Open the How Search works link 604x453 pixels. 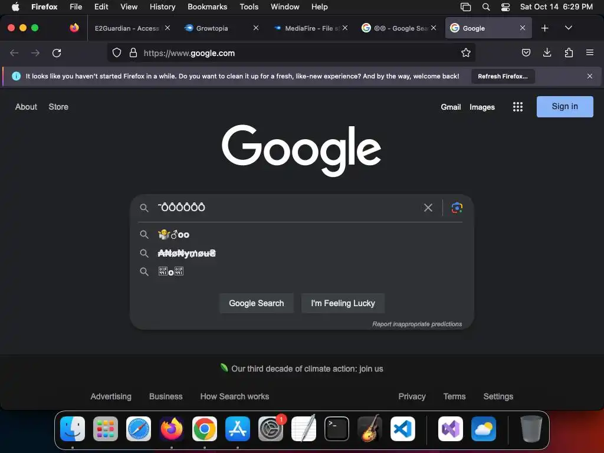pyautogui.click(x=235, y=396)
